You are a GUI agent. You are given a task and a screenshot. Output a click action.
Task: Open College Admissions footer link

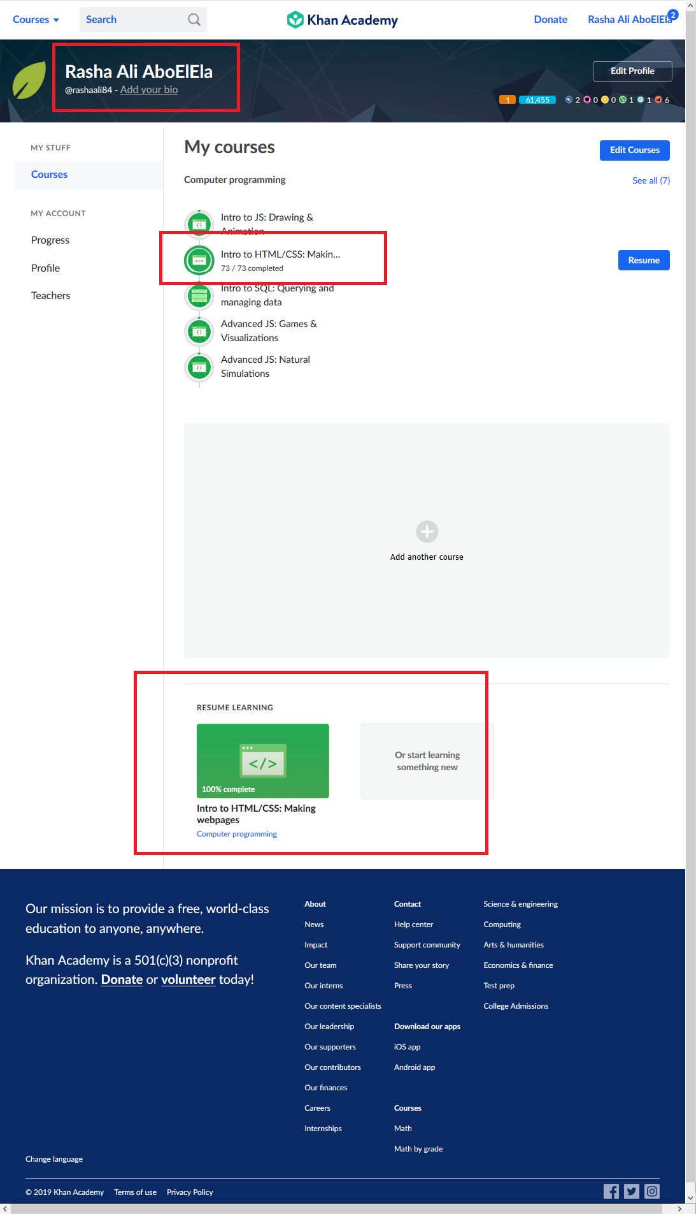pos(516,1006)
